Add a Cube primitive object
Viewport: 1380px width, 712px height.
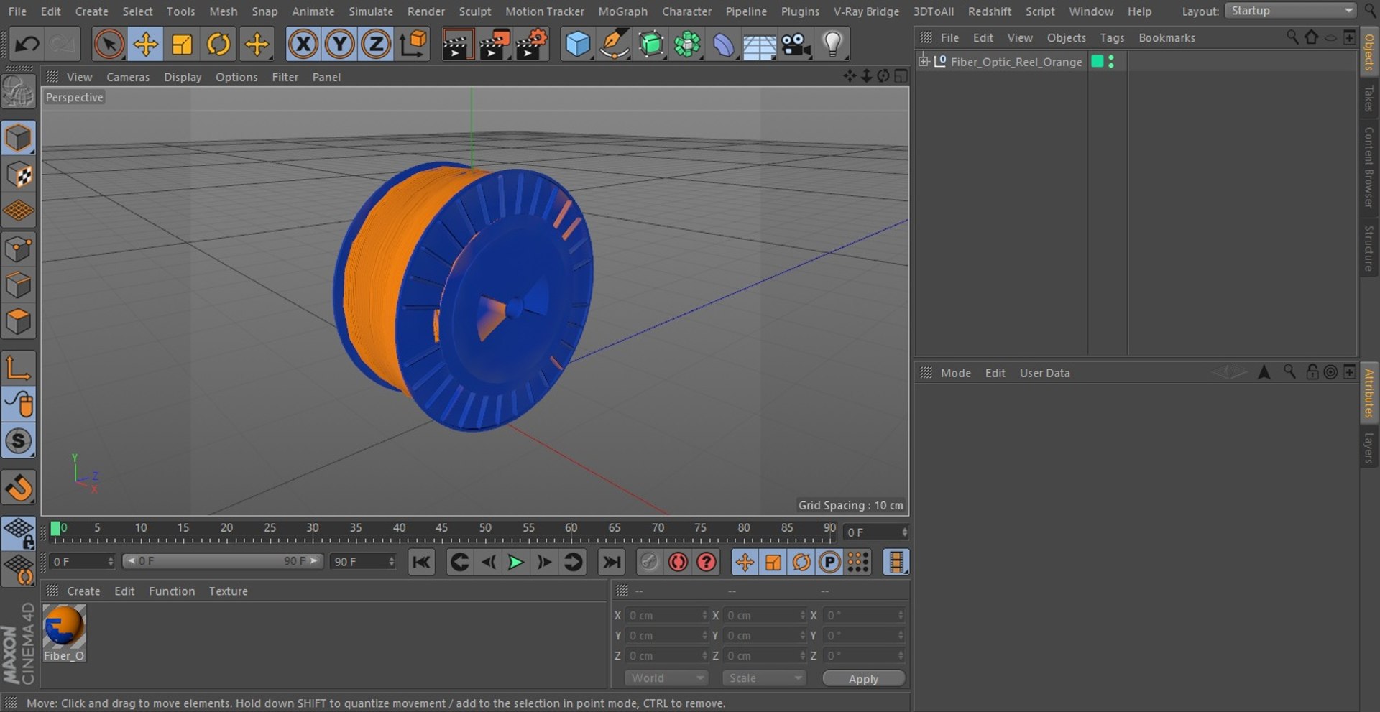coord(577,45)
